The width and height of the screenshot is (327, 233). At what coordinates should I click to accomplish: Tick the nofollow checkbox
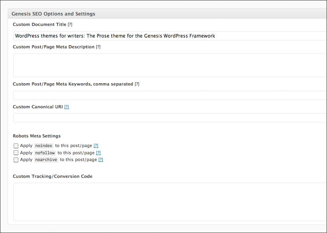click(x=16, y=153)
